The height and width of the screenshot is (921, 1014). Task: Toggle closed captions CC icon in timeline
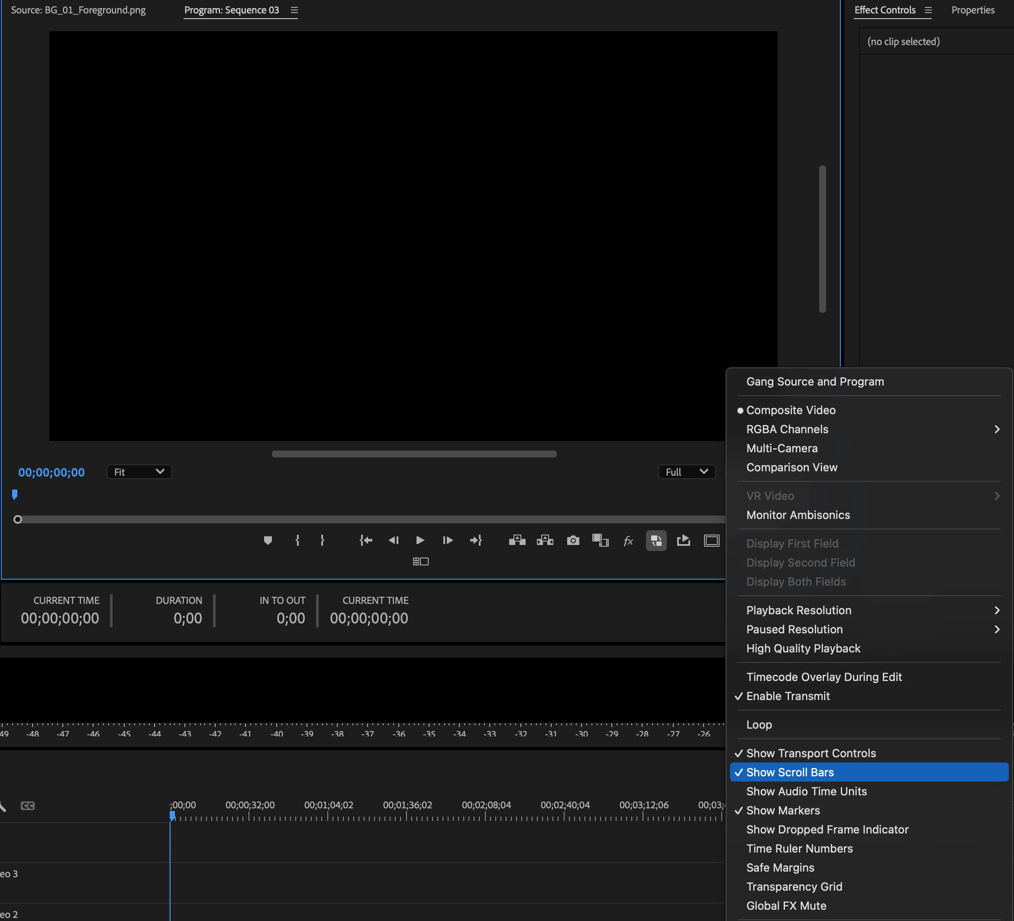coord(28,806)
